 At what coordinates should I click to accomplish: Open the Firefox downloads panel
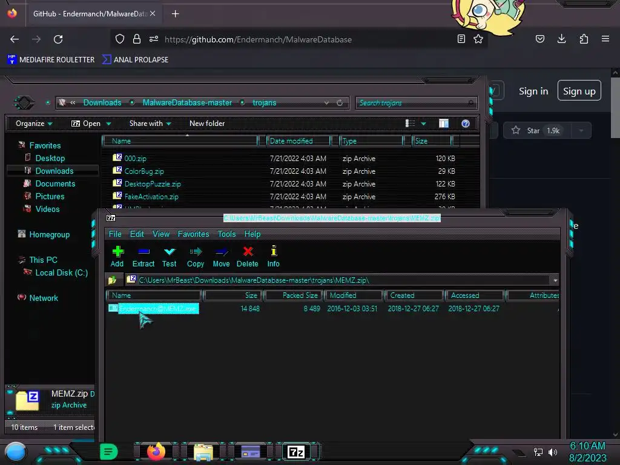pos(561,39)
